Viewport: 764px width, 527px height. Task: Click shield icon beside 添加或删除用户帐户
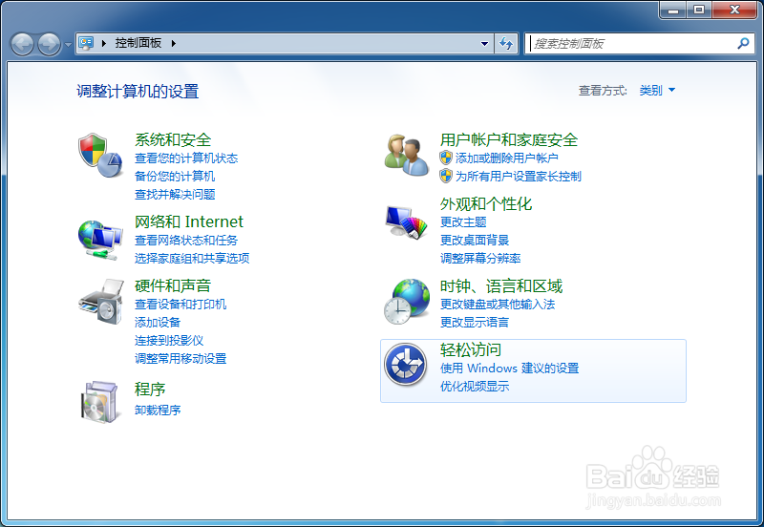446,158
